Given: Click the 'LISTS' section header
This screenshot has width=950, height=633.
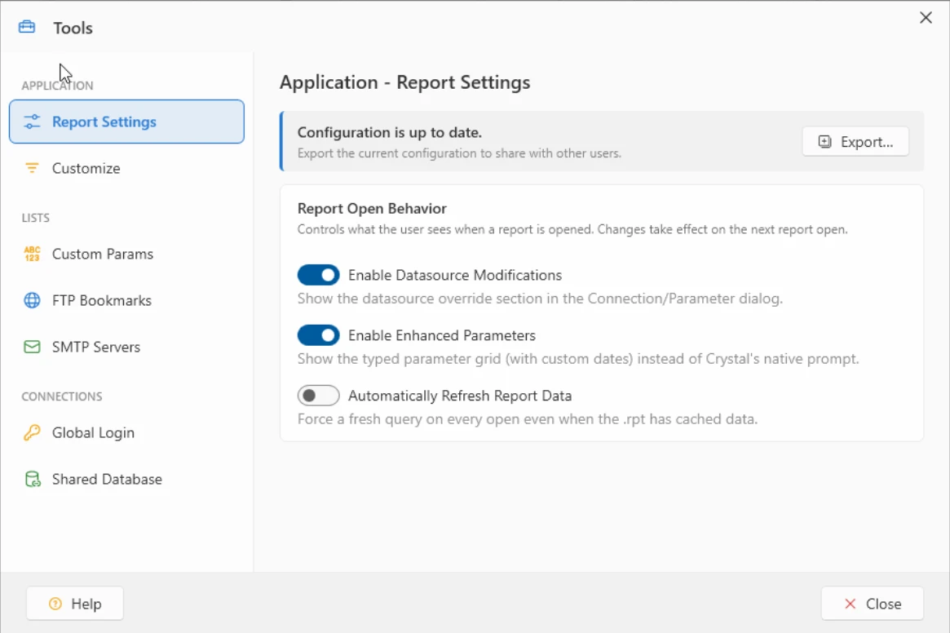Looking at the screenshot, I should (36, 218).
